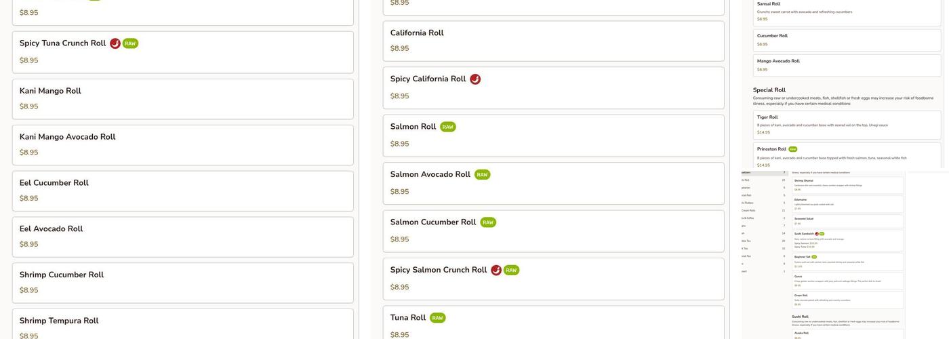Click the RAW badge on Spicy Tuna Crunch Roll
The height and width of the screenshot is (339, 949).
coord(130,43)
